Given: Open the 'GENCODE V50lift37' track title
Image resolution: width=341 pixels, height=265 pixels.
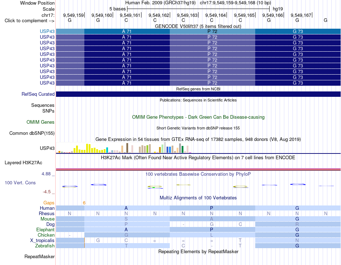Looking at the screenshot, I should (x=198, y=26).
